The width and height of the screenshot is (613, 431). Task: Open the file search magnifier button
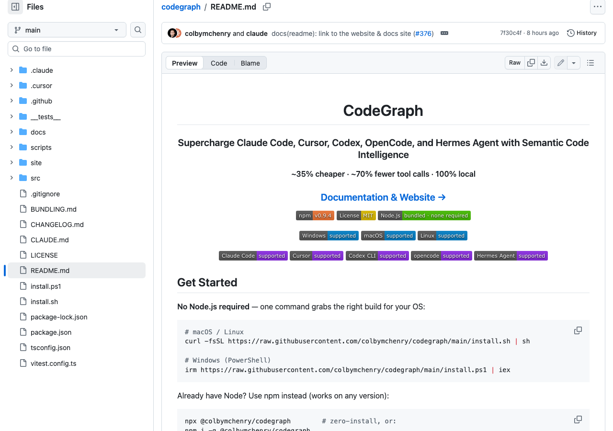(x=138, y=30)
